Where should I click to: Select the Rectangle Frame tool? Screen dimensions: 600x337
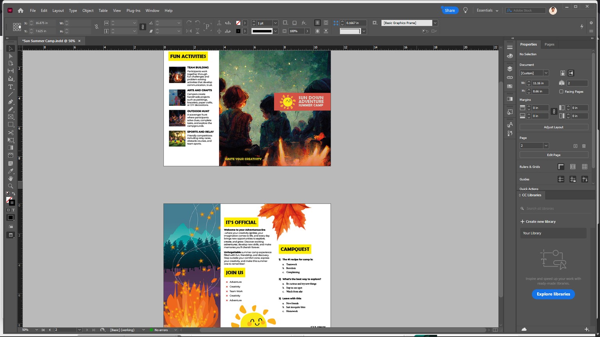click(11, 117)
